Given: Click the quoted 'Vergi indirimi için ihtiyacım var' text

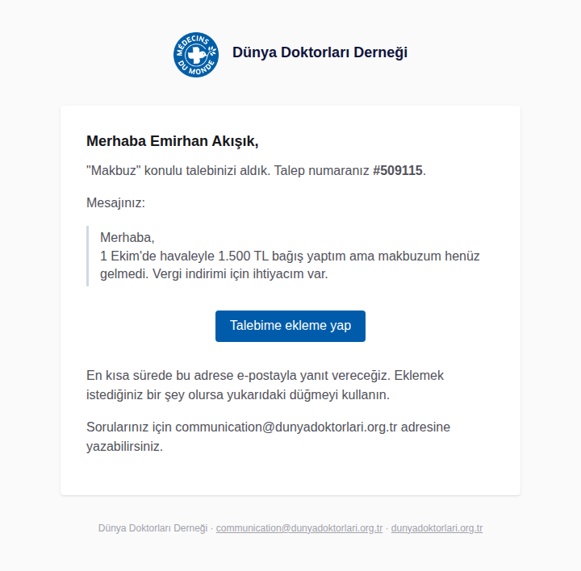Looking at the screenshot, I should click(x=240, y=274).
